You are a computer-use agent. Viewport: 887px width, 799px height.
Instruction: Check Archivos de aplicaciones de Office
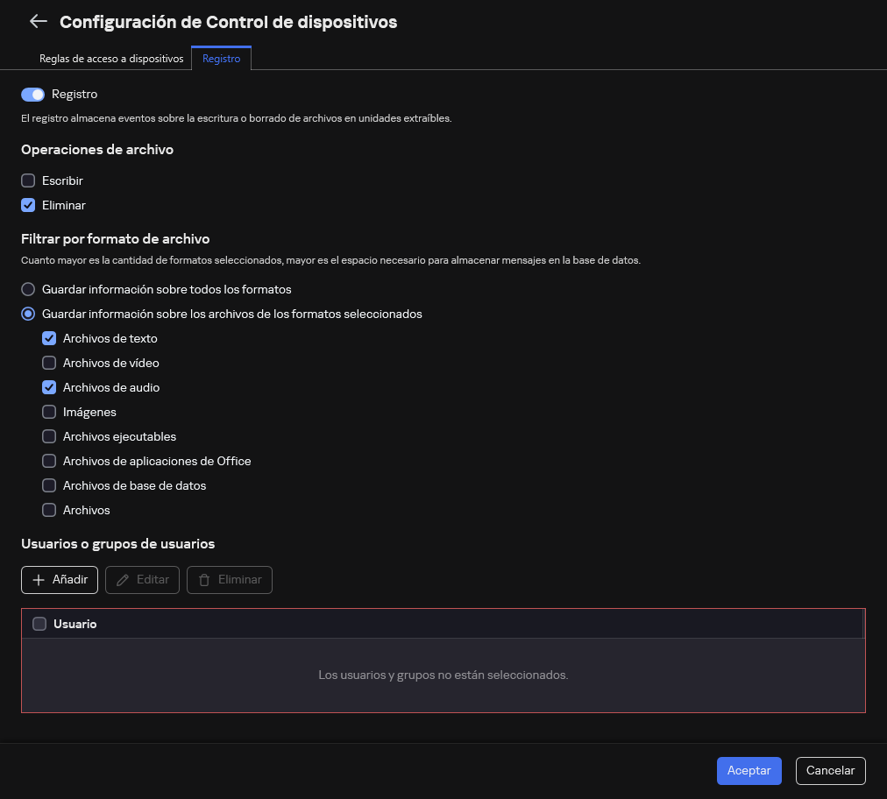pyautogui.click(x=49, y=461)
